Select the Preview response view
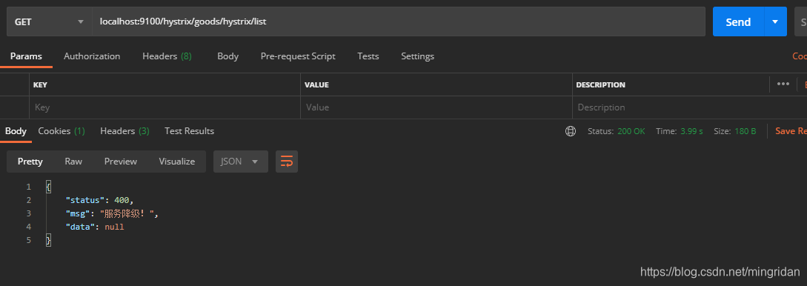The width and height of the screenshot is (807, 286). (121, 162)
